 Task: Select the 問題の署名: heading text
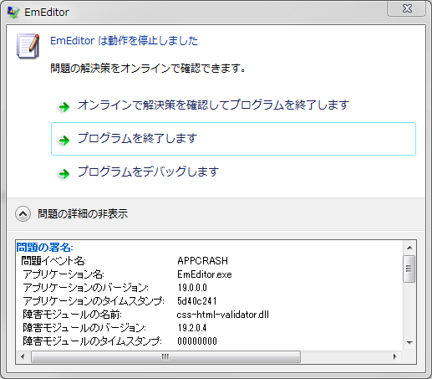[x=44, y=247]
